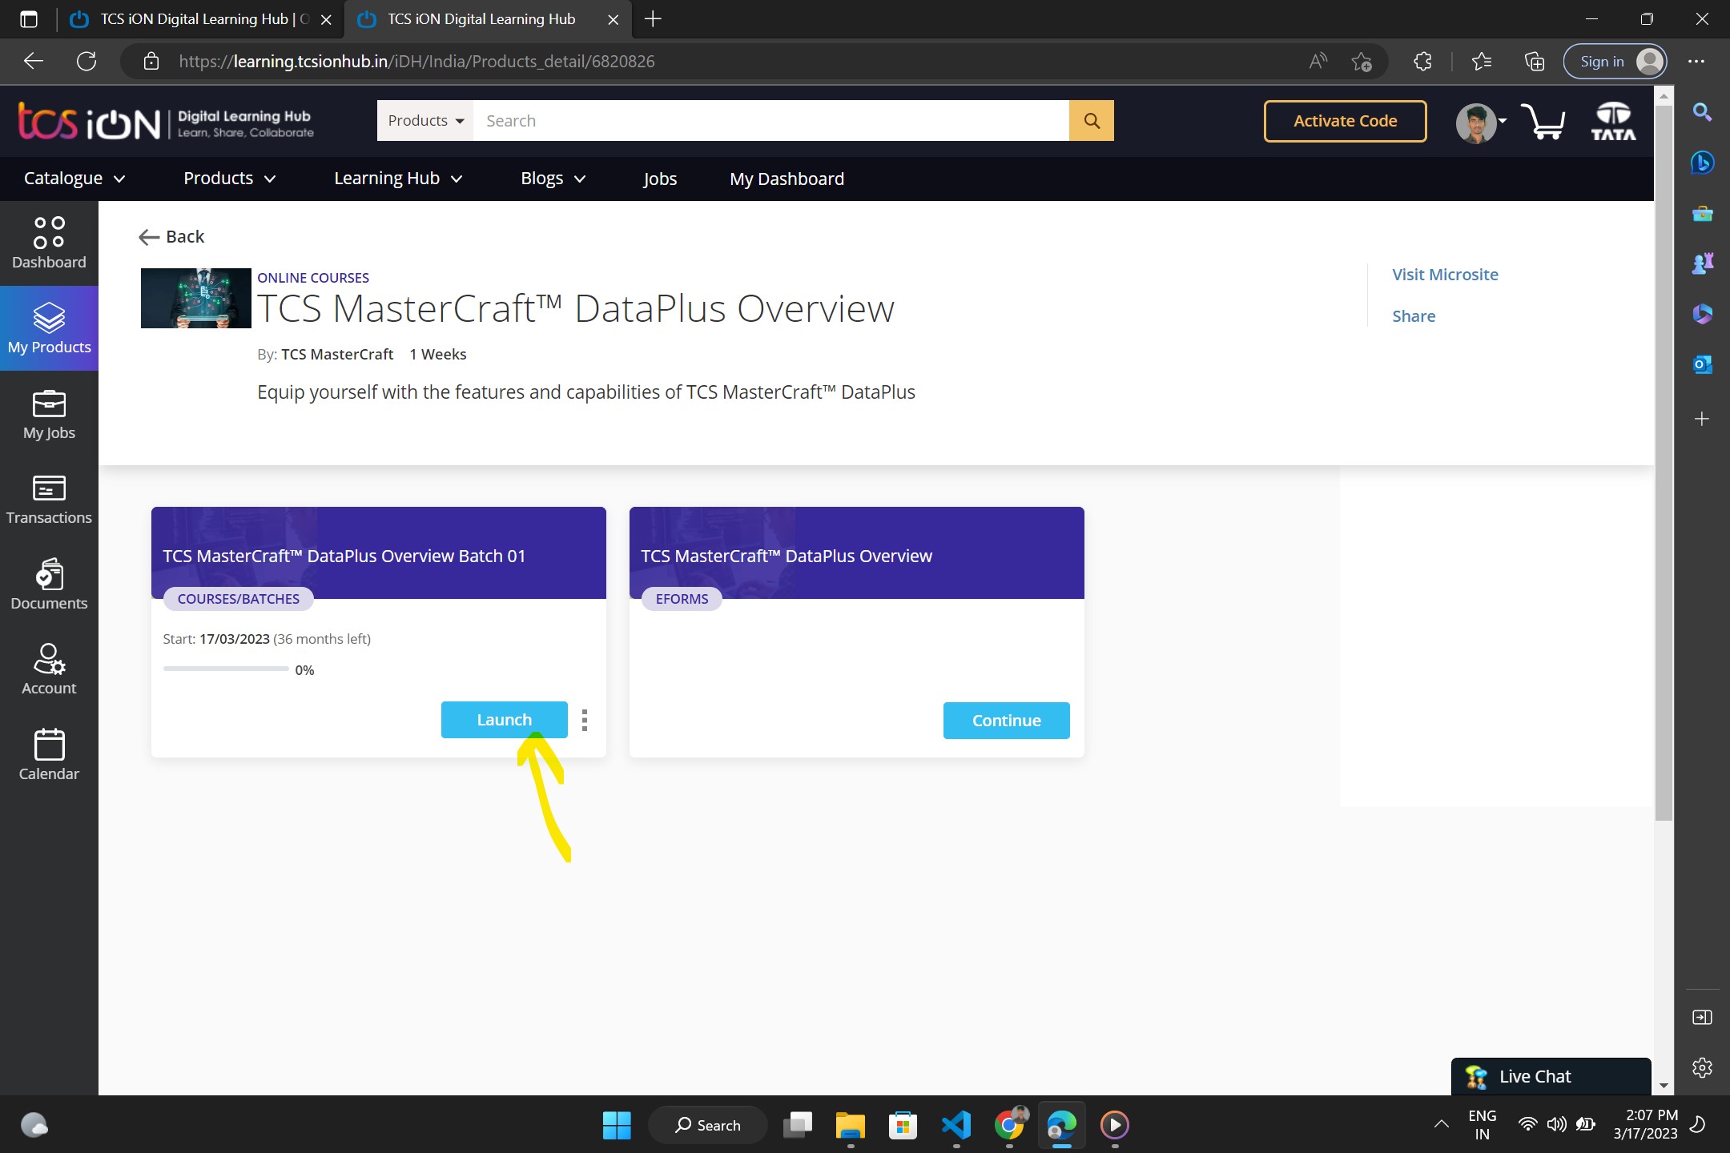
Task: Open the shopping cart icon
Action: pos(1543,122)
